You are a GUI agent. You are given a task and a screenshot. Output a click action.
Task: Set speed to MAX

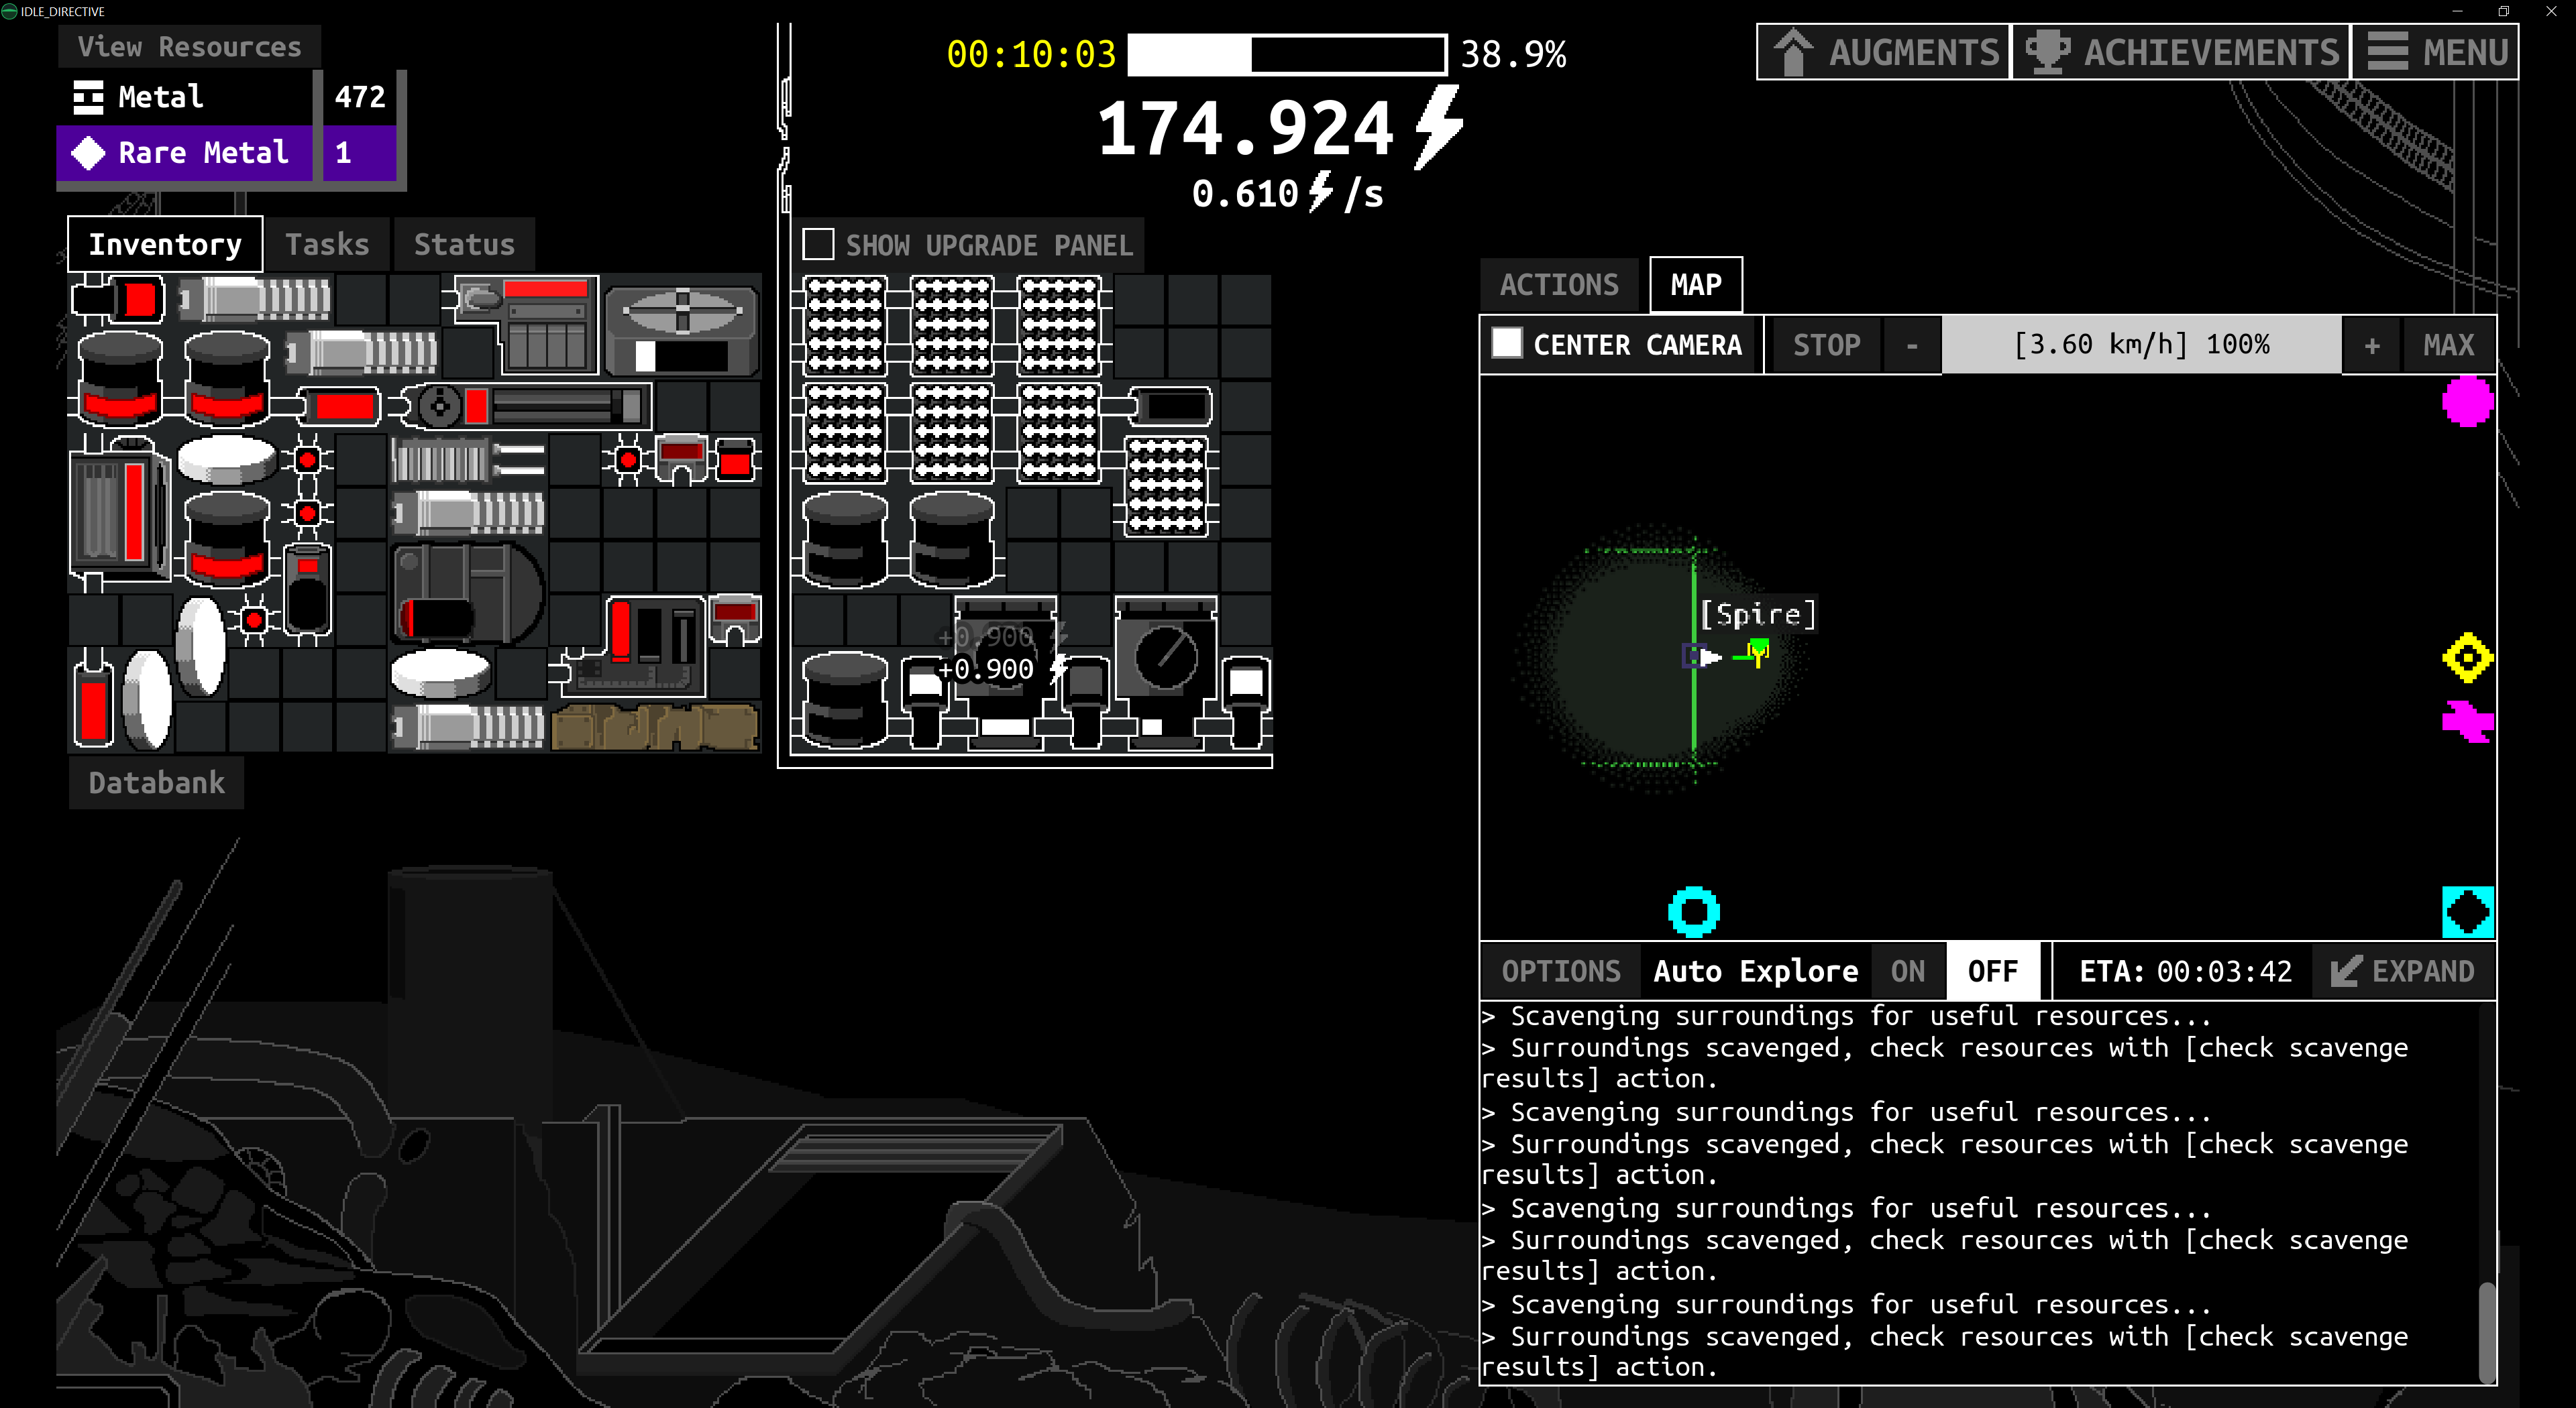tap(2448, 346)
